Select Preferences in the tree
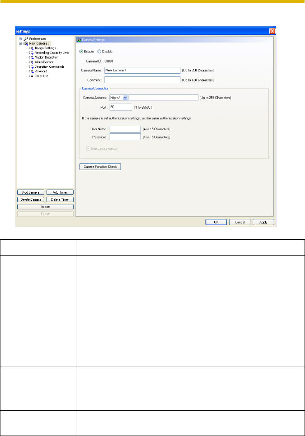Viewport: 305px width, 436px height. click(38, 38)
